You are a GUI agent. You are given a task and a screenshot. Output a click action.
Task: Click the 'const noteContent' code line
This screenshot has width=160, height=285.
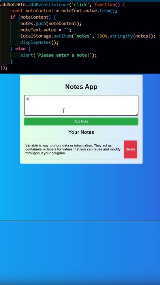[64, 11]
